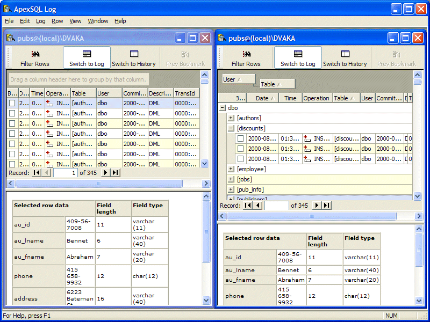Click Table group-by header in right window

coord(277,84)
